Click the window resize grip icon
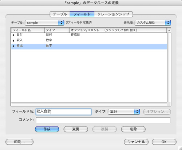The image size is (182, 150). [x=180, y=148]
